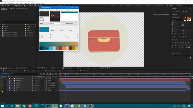This screenshot has width=193, height=108.
Task: Open Google Chrome from the taskbar
Action: (x=24, y=106)
